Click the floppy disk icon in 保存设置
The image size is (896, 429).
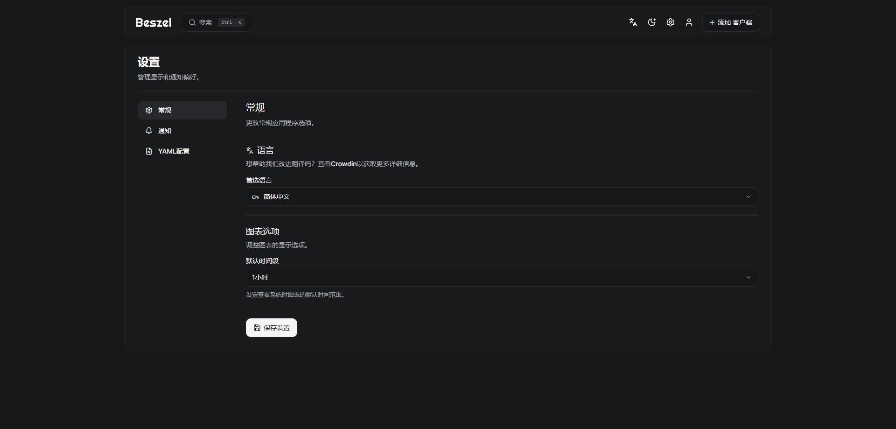pyautogui.click(x=257, y=328)
